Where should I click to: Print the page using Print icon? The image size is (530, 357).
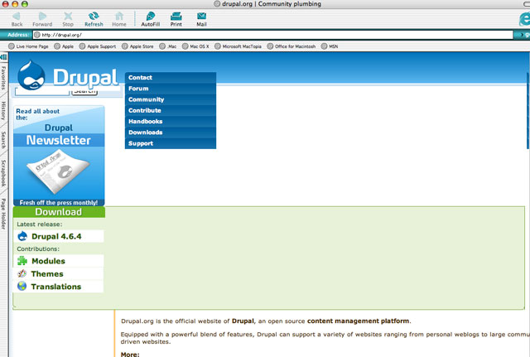coord(176,19)
